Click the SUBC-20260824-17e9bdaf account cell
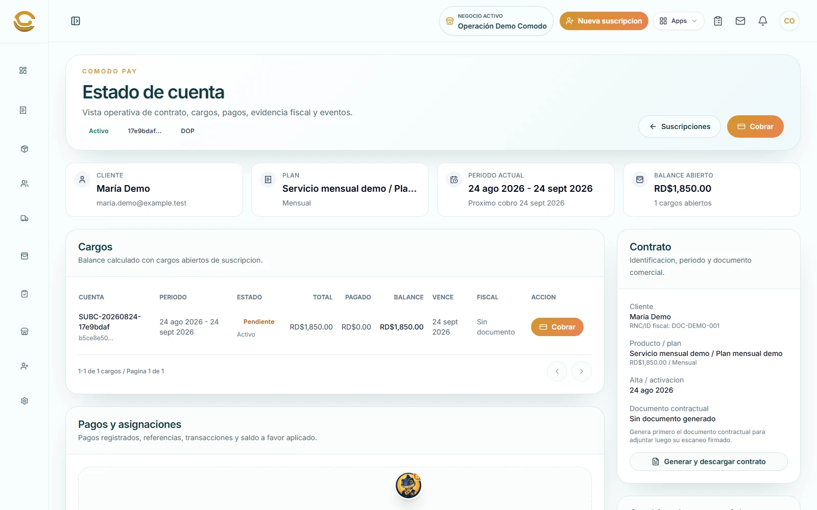This screenshot has width=817, height=510. [110, 322]
